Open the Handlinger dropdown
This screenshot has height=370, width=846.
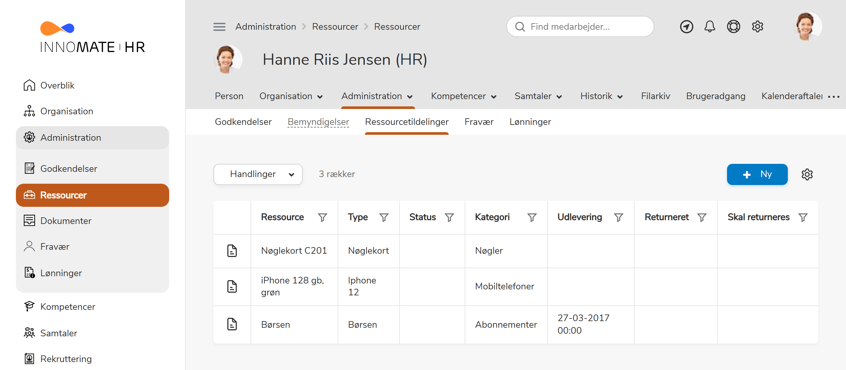click(258, 174)
